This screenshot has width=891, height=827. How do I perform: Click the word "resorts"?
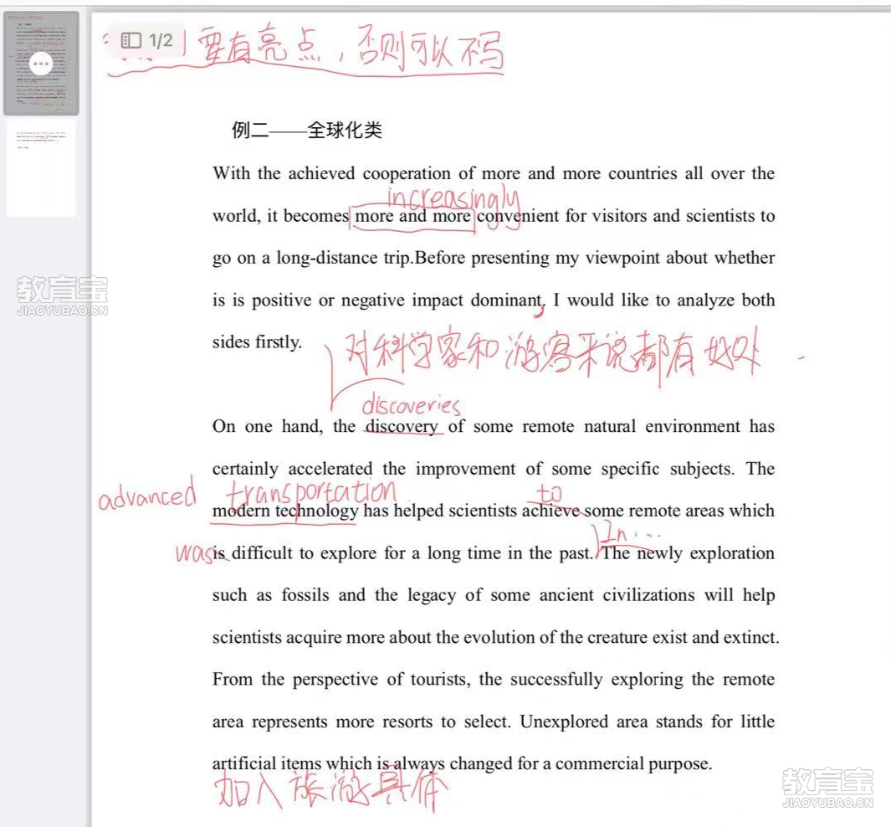407,722
